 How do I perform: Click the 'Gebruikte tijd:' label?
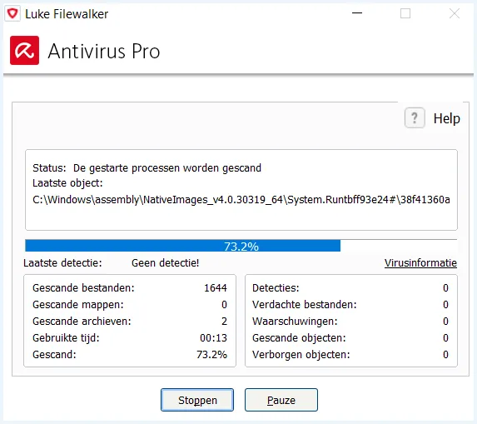(x=66, y=338)
